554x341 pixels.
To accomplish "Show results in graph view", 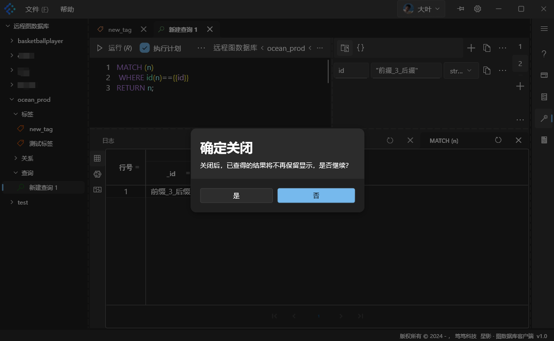I will point(97,174).
